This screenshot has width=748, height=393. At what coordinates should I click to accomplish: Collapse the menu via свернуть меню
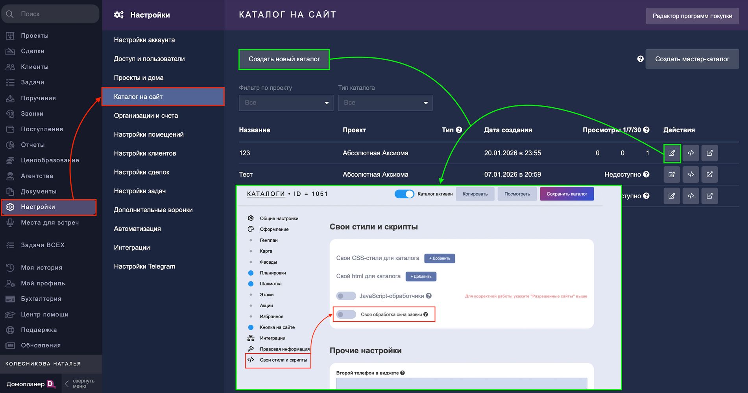pos(80,384)
